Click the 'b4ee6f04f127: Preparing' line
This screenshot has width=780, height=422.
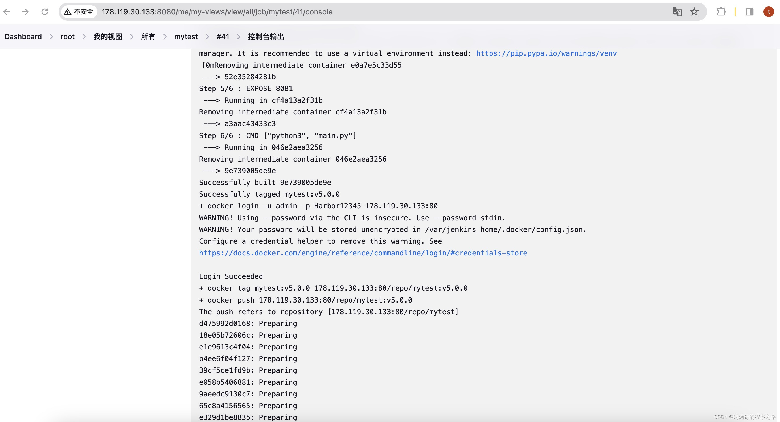pyautogui.click(x=248, y=358)
